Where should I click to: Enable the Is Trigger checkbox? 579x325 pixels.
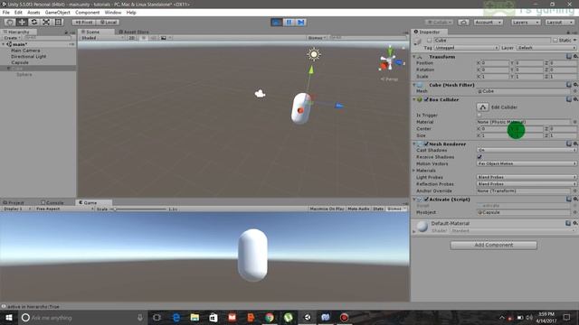(479, 115)
